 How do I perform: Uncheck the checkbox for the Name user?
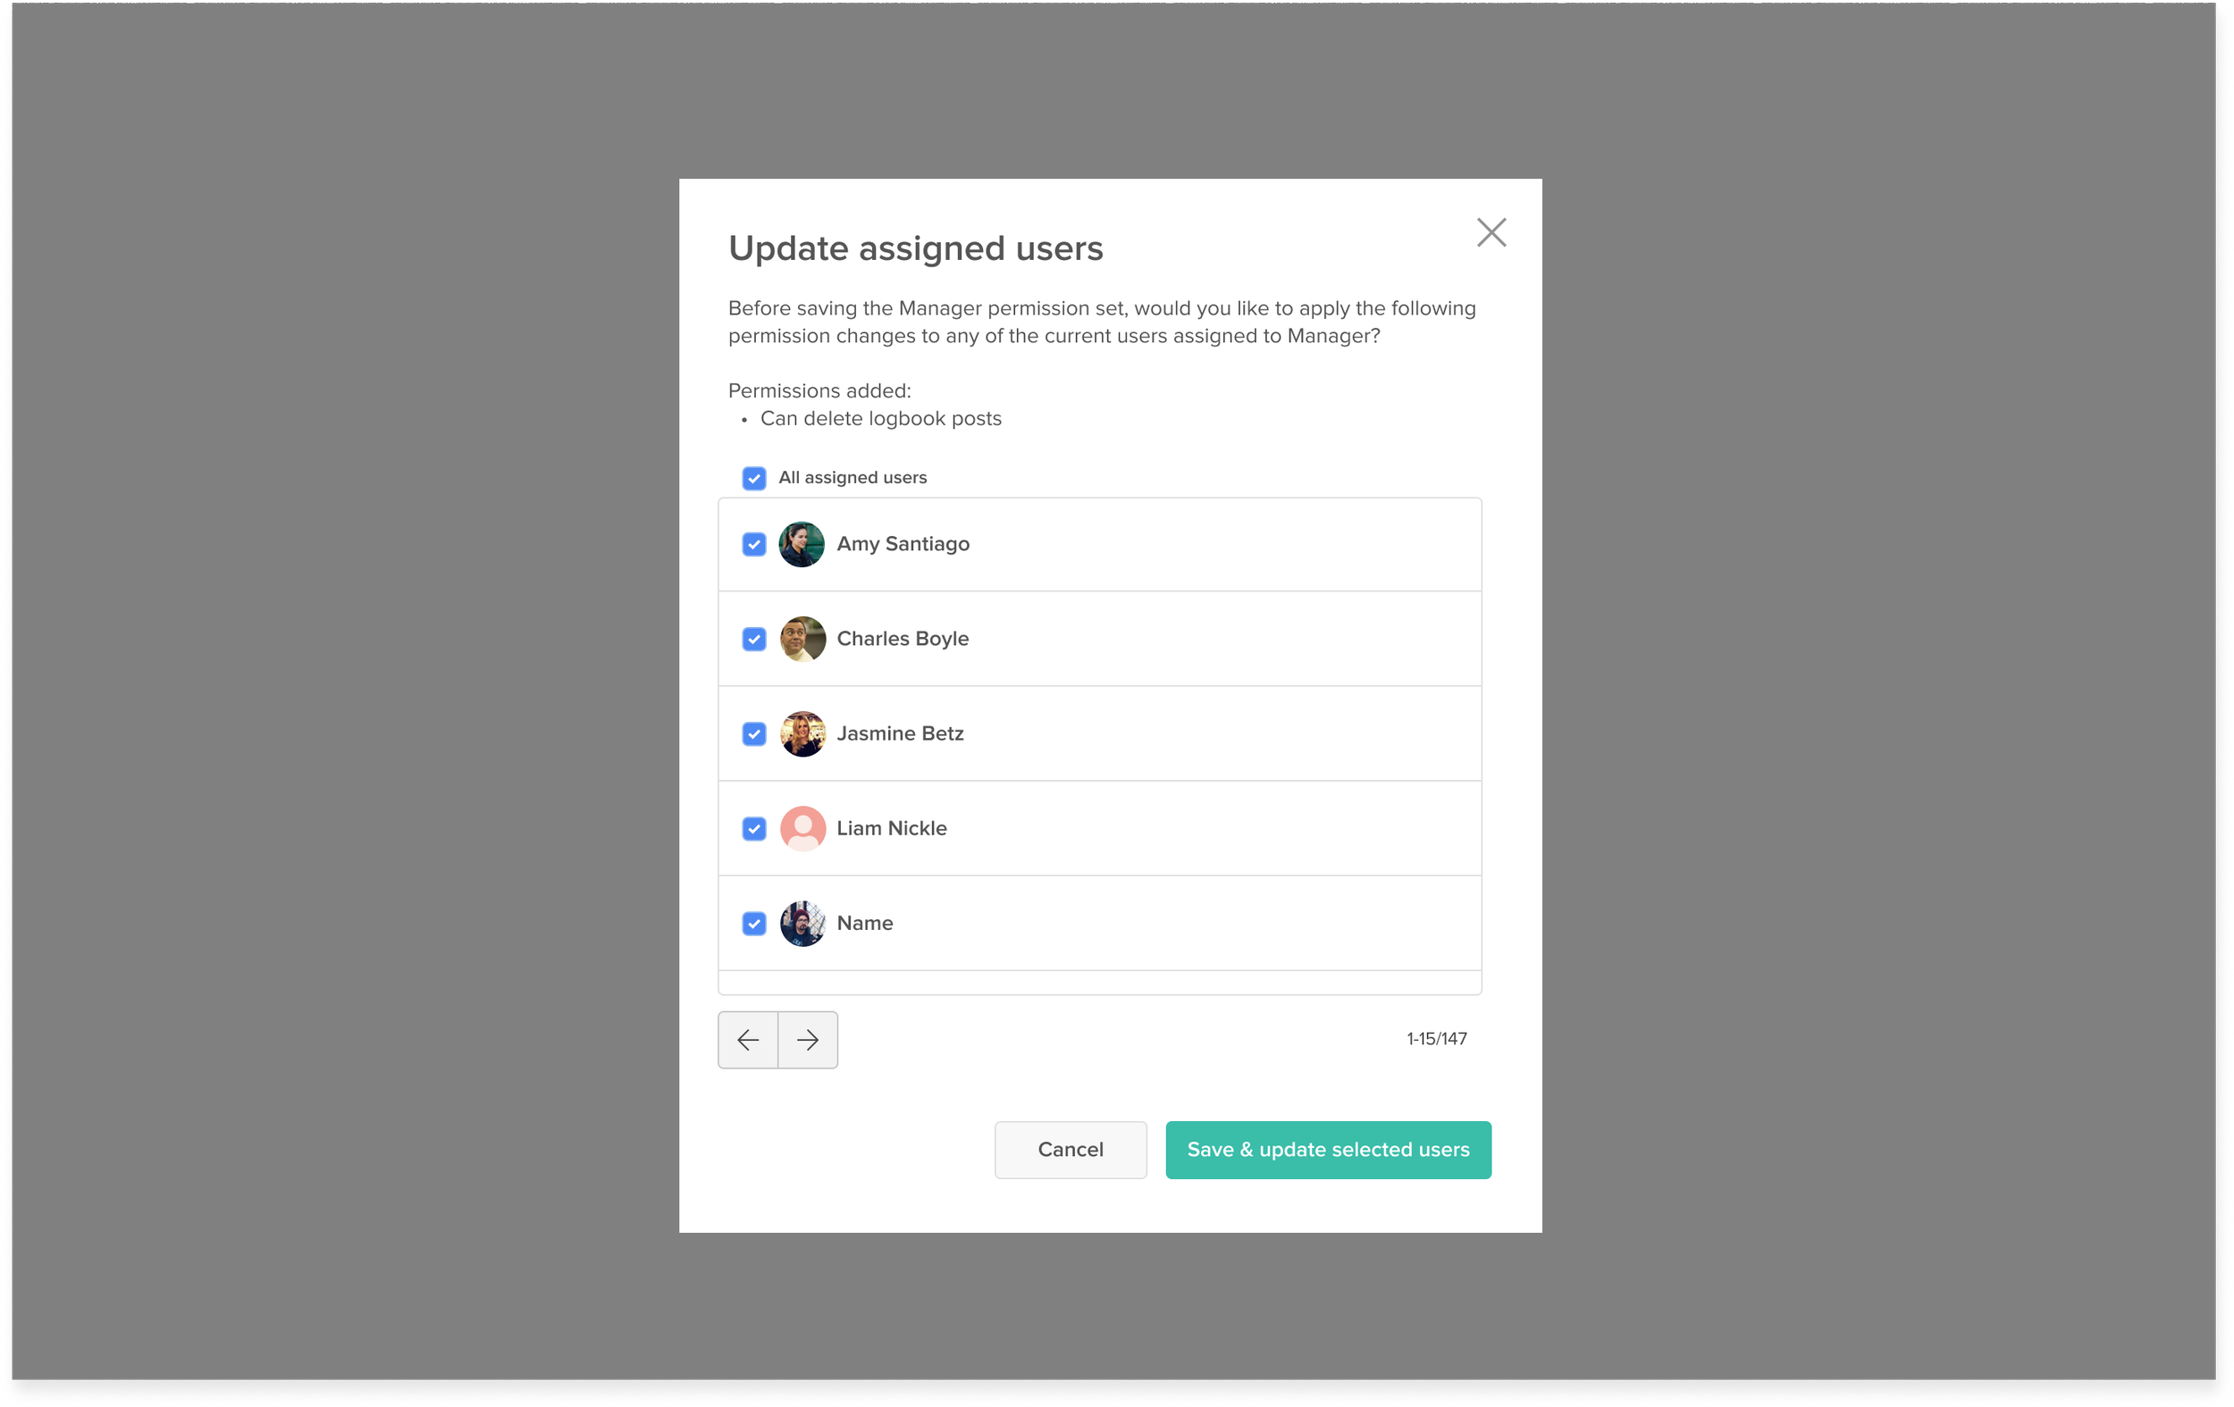pyautogui.click(x=754, y=923)
